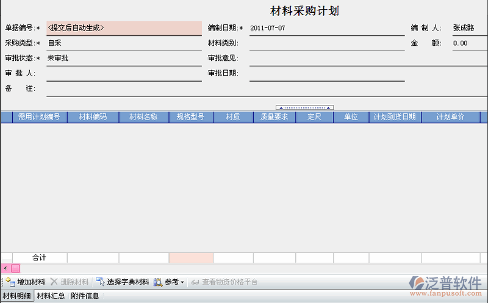Image resolution: width=488 pixels, height=303 pixels.
Task: Click the 查看物资价格平台 link icon
Action: pyautogui.click(x=195, y=282)
